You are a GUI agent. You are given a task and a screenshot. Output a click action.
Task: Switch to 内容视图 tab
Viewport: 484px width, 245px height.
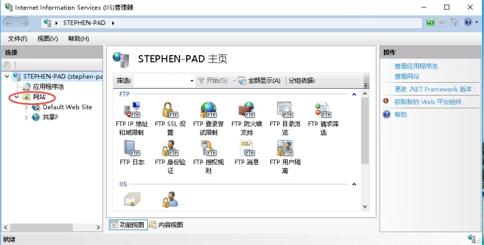click(166, 225)
